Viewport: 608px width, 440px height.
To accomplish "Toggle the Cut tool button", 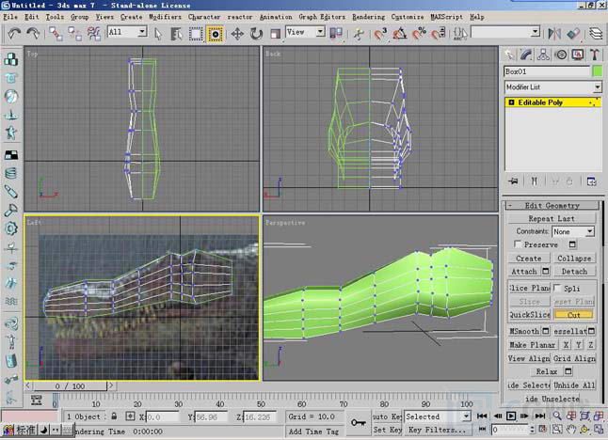I will click(573, 315).
